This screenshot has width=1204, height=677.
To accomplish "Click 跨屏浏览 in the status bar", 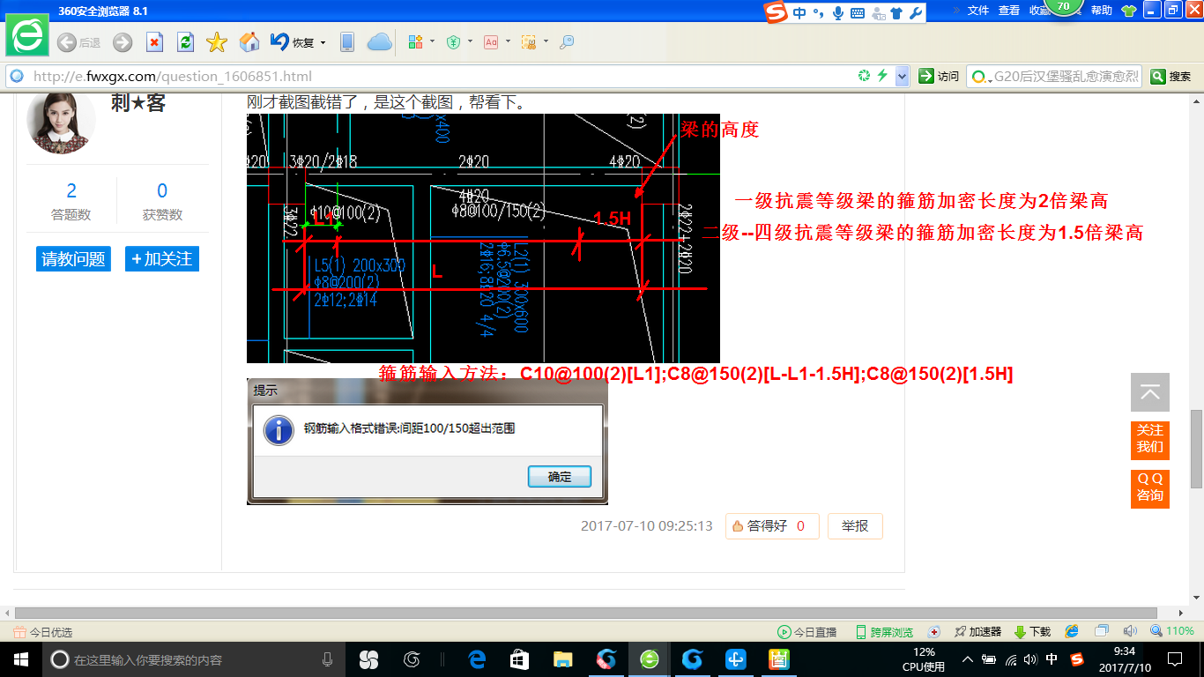I will [884, 632].
